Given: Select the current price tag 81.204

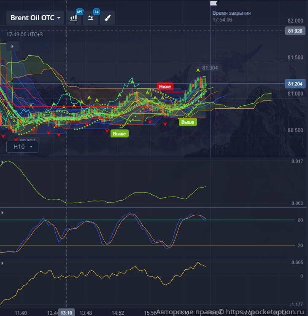Looking at the screenshot, I should point(296,84).
